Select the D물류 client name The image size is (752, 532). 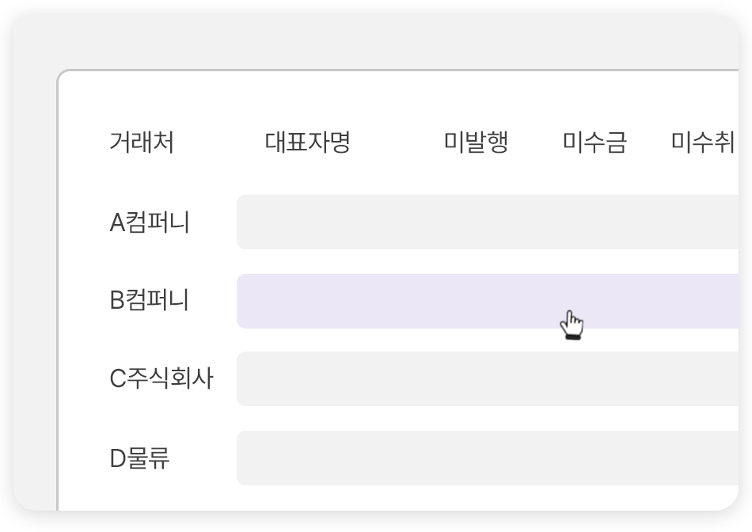click(x=139, y=458)
